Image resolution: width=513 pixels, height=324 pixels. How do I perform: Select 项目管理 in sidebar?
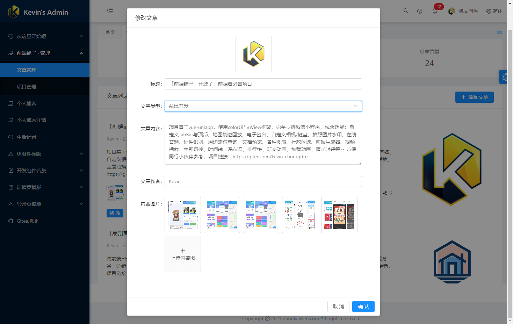pos(45,87)
